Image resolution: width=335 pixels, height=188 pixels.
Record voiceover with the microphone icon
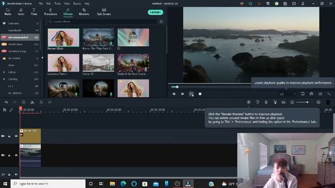[266, 102]
